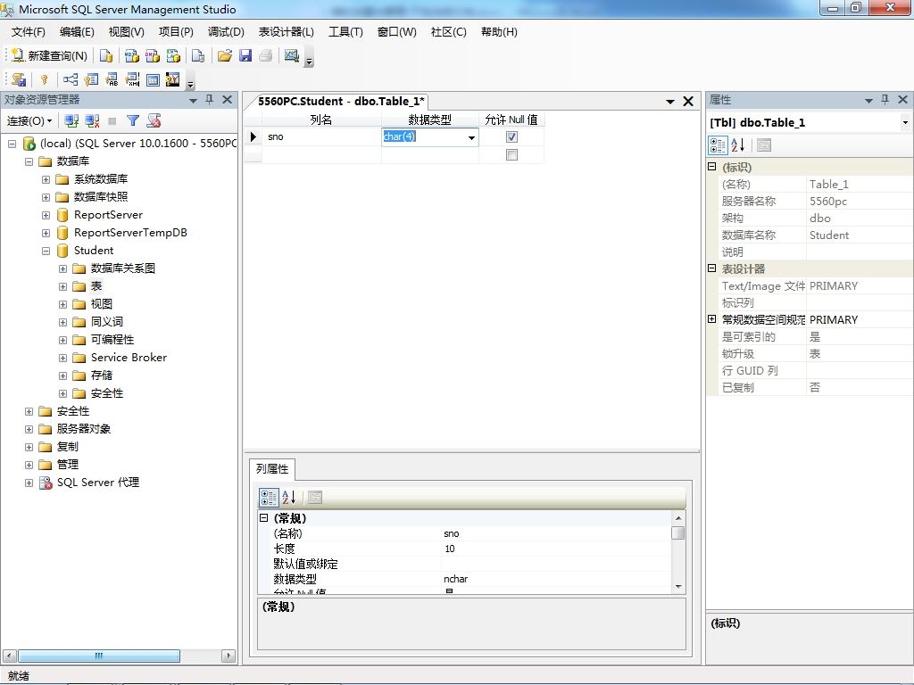Click the Open File folder icon
The height and width of the screenshot is (685, 914).
(x=225, y=55)
